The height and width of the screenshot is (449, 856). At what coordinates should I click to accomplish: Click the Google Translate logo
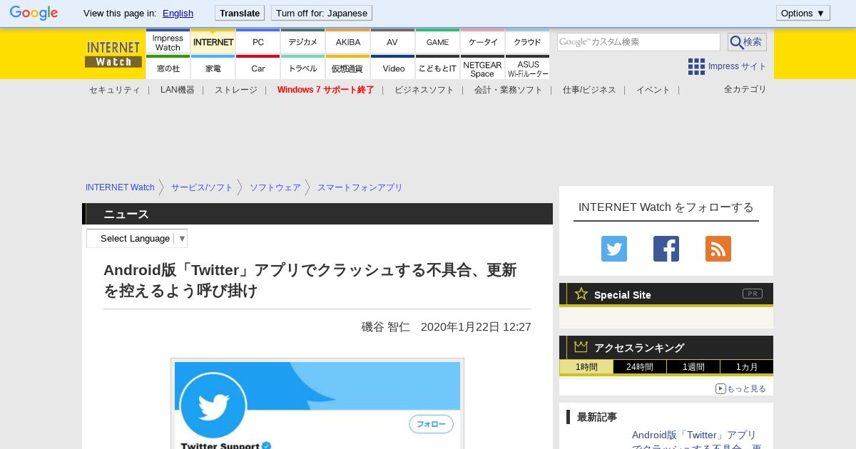tap(34, 13)
